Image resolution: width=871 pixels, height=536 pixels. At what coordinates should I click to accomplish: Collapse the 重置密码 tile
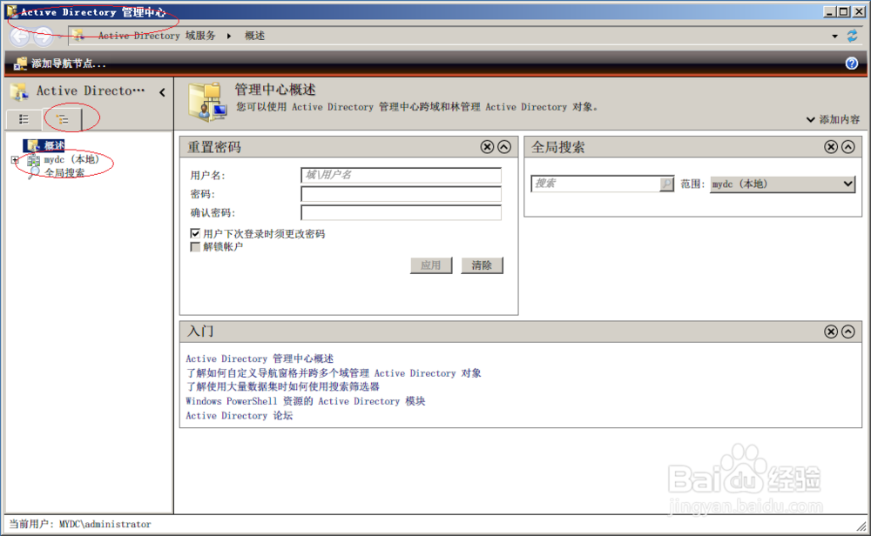(503, 146)
